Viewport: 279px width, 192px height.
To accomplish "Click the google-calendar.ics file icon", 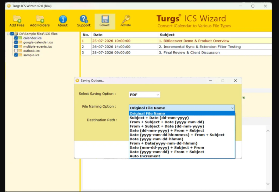I will [x=20, y=42].
